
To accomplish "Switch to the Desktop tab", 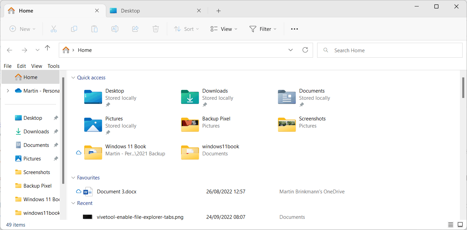I will click(131, 11).
